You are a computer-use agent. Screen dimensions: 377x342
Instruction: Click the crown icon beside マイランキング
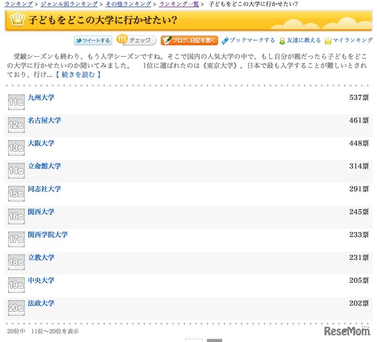point(328,41)
